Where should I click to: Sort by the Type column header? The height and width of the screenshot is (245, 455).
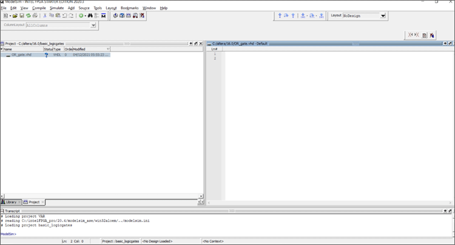click(58, 49)
